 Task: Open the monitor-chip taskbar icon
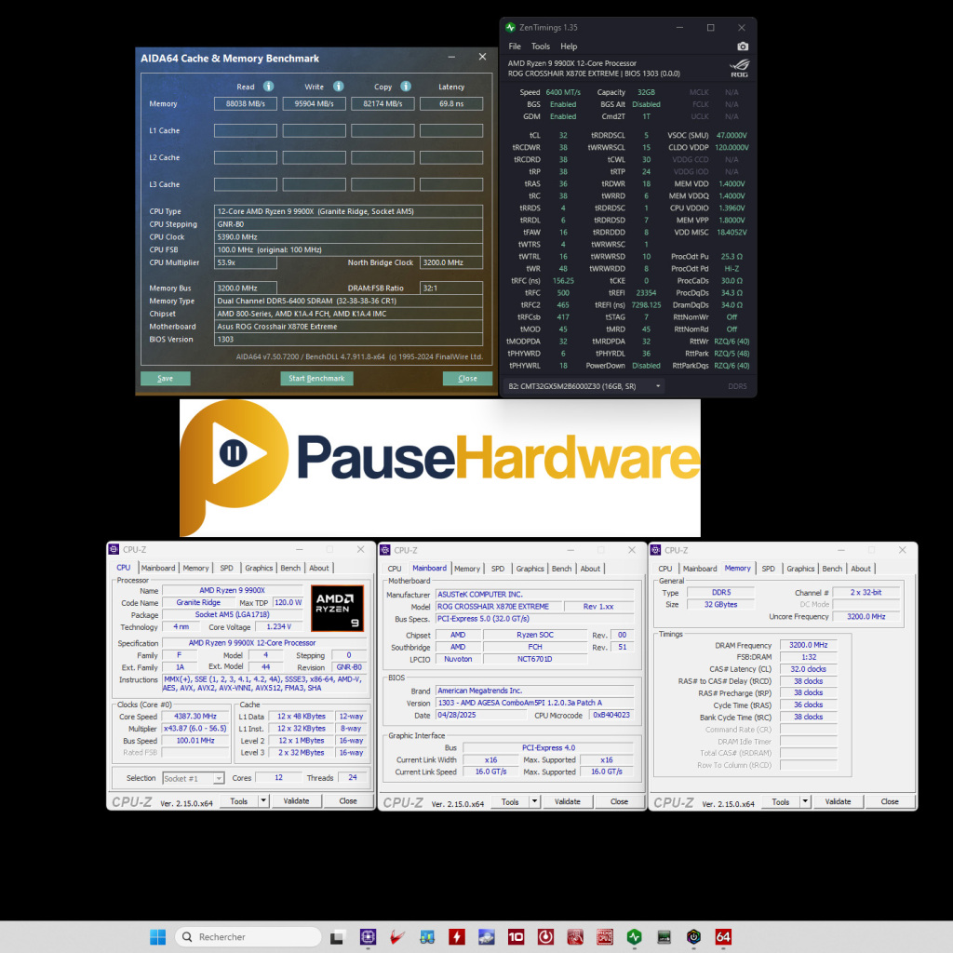click(x=664, y=936)
